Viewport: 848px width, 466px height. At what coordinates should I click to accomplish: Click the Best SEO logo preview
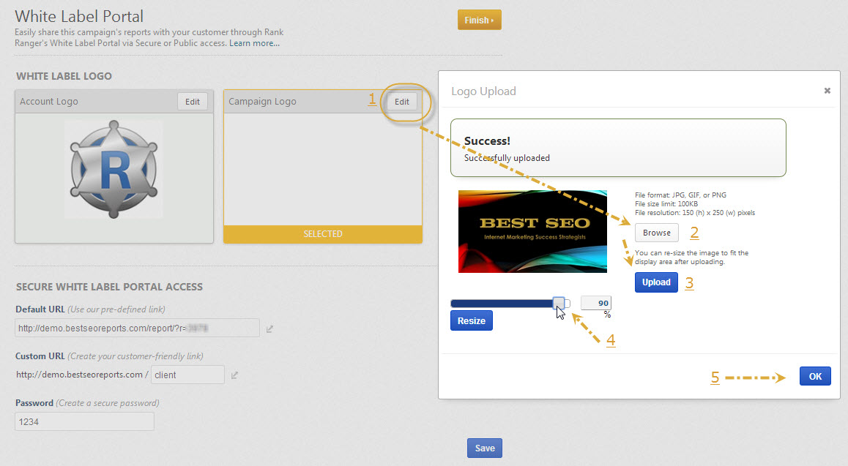pos(532,231)
